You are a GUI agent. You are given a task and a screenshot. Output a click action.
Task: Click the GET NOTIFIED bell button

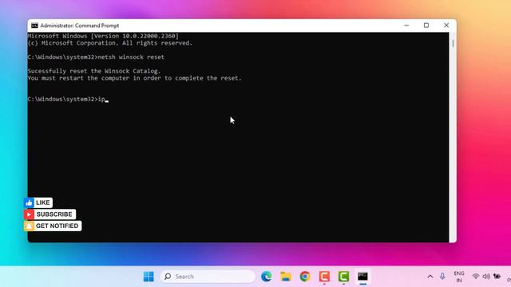pyautogui.click(x=53, y=226)
